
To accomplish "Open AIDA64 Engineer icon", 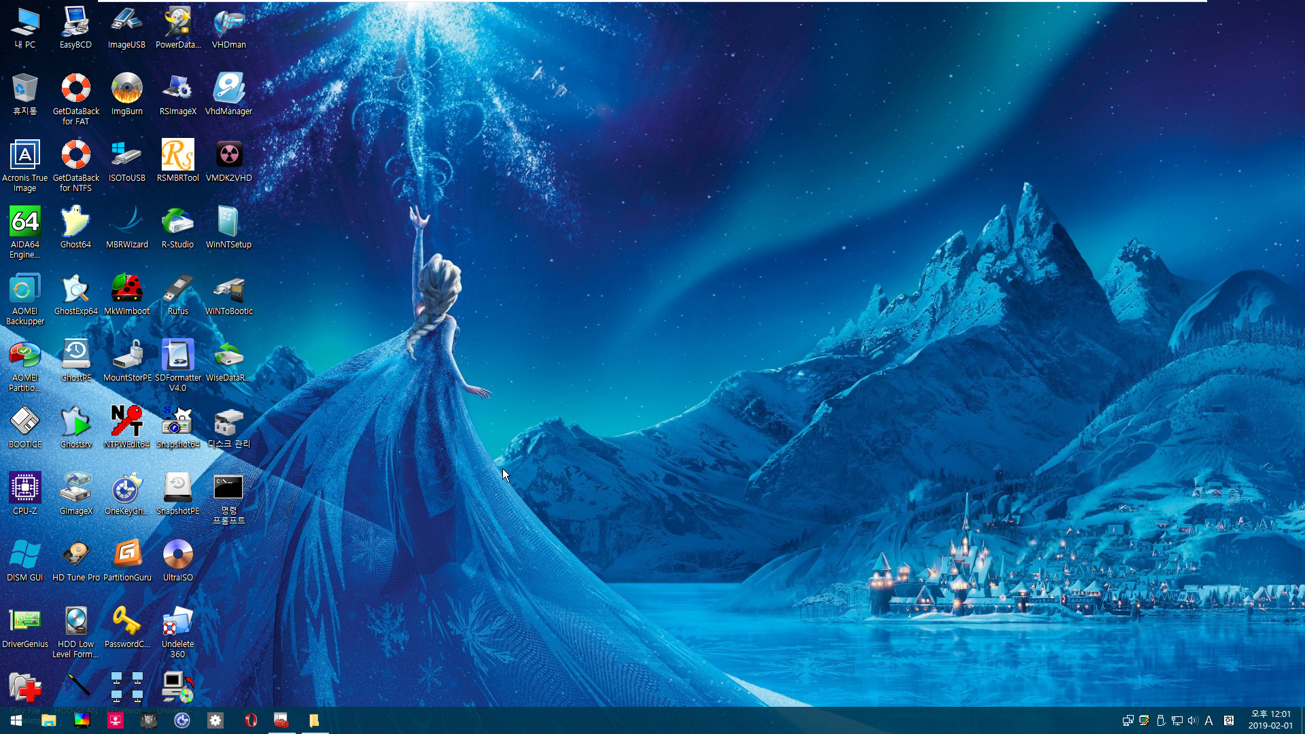I will 25,232.
